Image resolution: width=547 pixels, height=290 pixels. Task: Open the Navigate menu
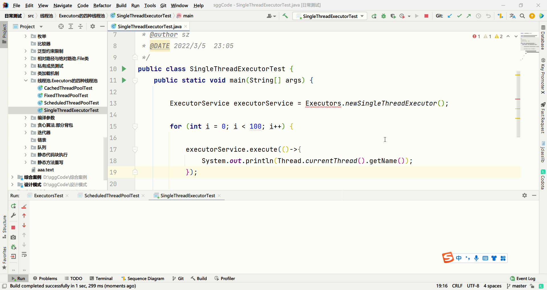[x=63, y=5]
